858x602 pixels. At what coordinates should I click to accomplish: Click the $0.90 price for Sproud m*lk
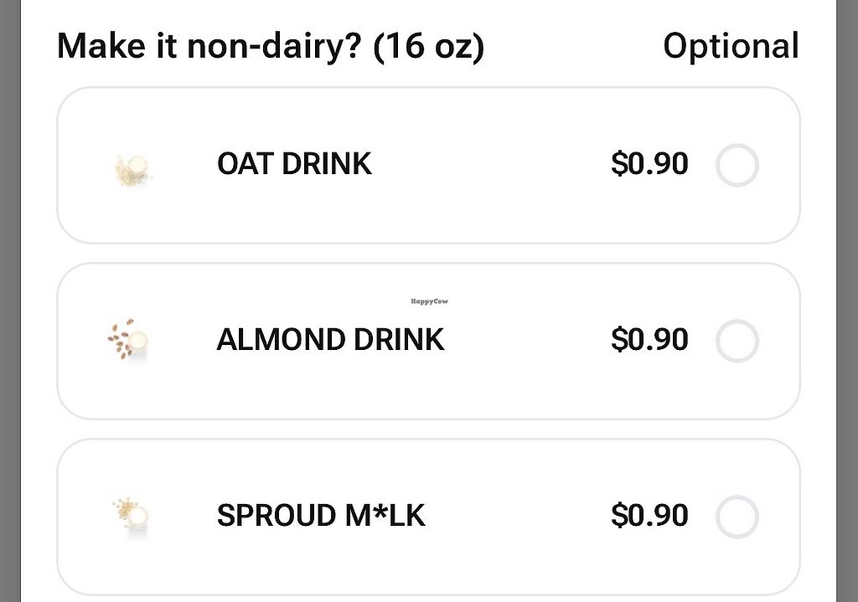coord(649,516)
